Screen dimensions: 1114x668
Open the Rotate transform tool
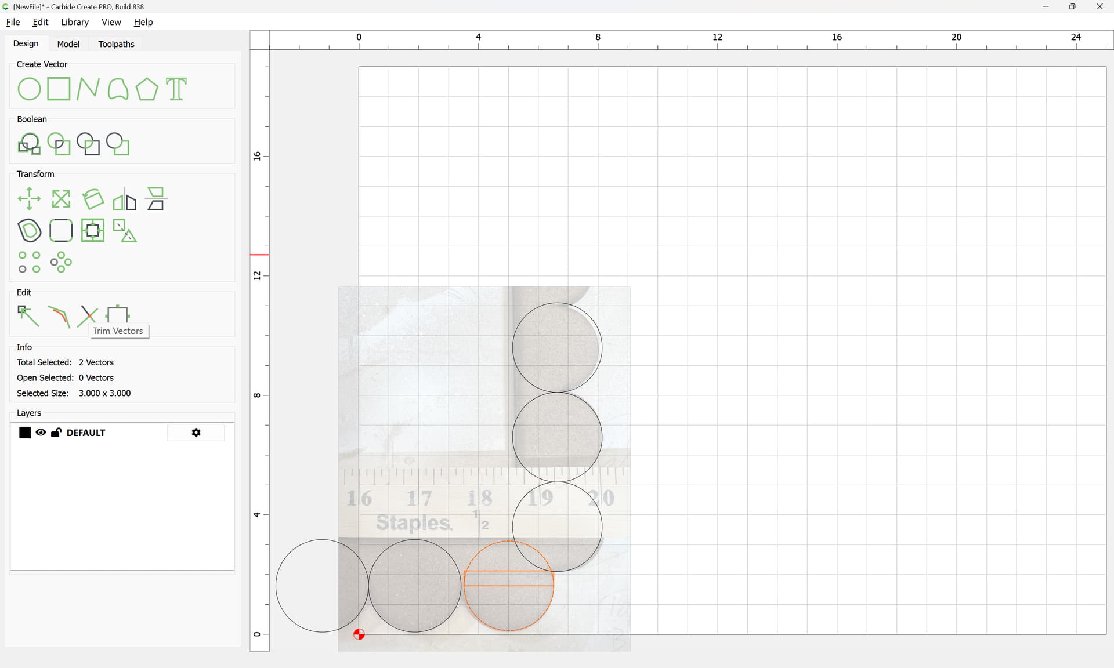click(93, 199)
